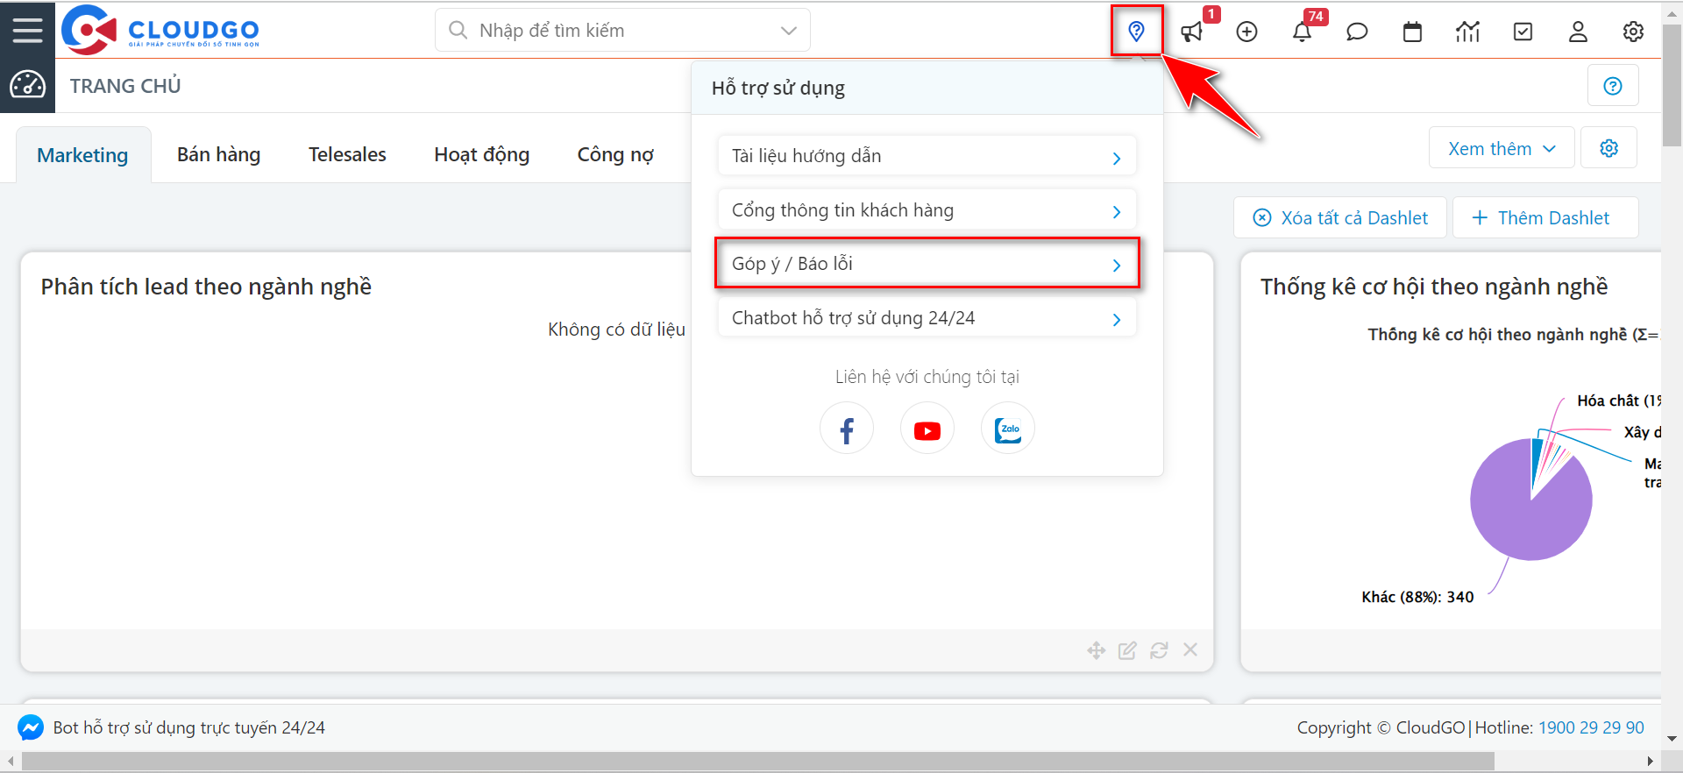Open the reports chart icon
The width and height of the screenshot is (1683, 773).
click(x=1467, y=32)
